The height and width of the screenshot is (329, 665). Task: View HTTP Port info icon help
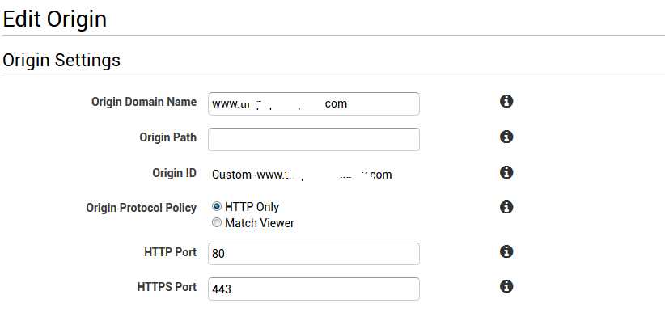pyautogui.click(x=506, y=251)
